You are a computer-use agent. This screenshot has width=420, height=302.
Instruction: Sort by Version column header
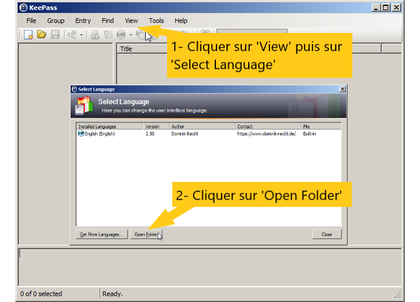coord(156,126)
